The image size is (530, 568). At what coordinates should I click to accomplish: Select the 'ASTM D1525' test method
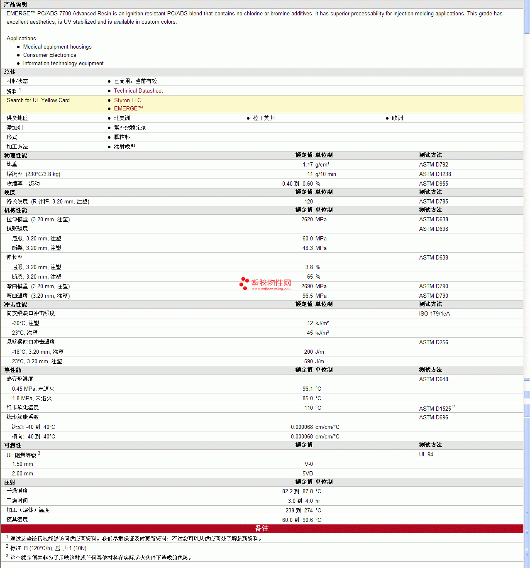click(x=435, y=409)
